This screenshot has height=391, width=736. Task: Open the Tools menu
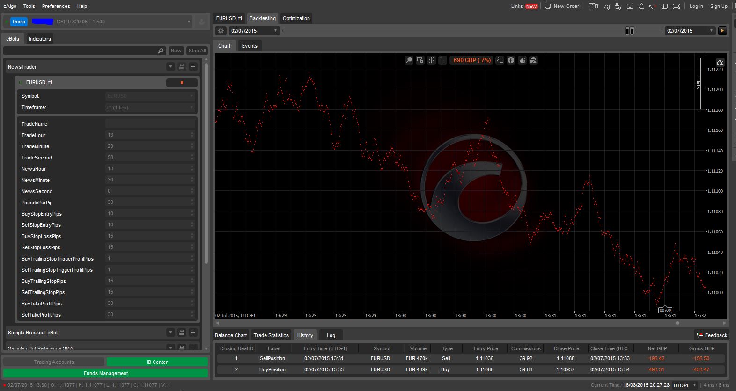coord(29,6)
